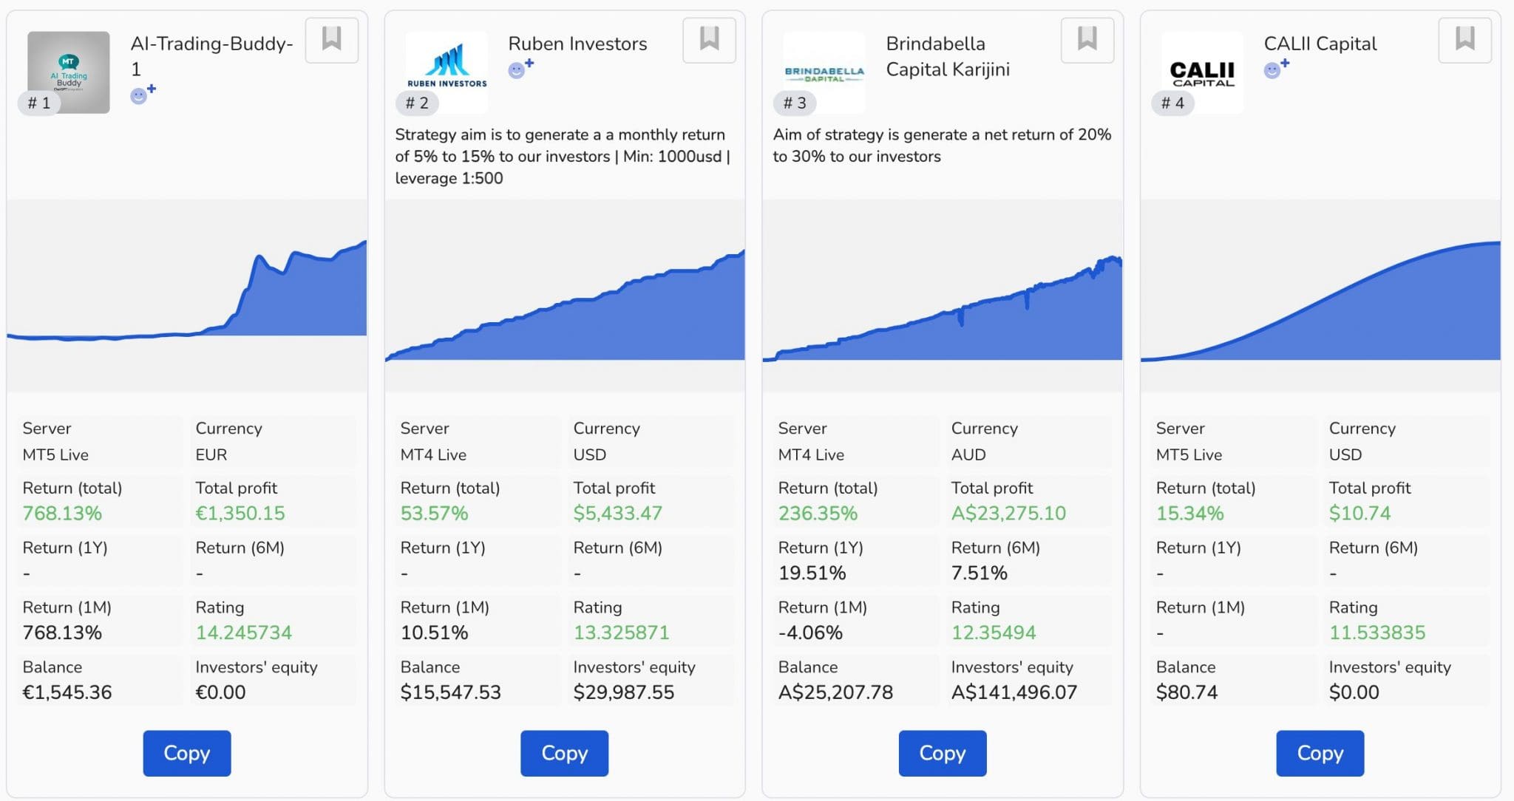
Task: Select balance $15,547.53
Action: (450, 692)
